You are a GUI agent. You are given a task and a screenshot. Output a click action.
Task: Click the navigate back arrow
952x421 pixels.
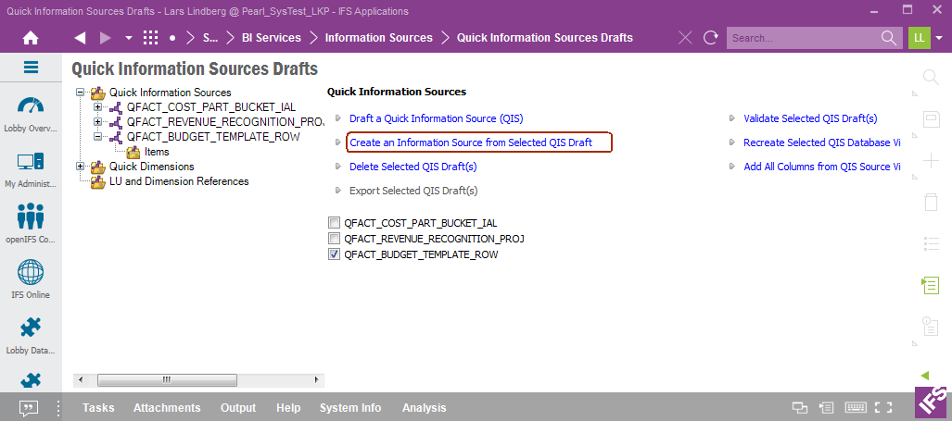(80, 38)
